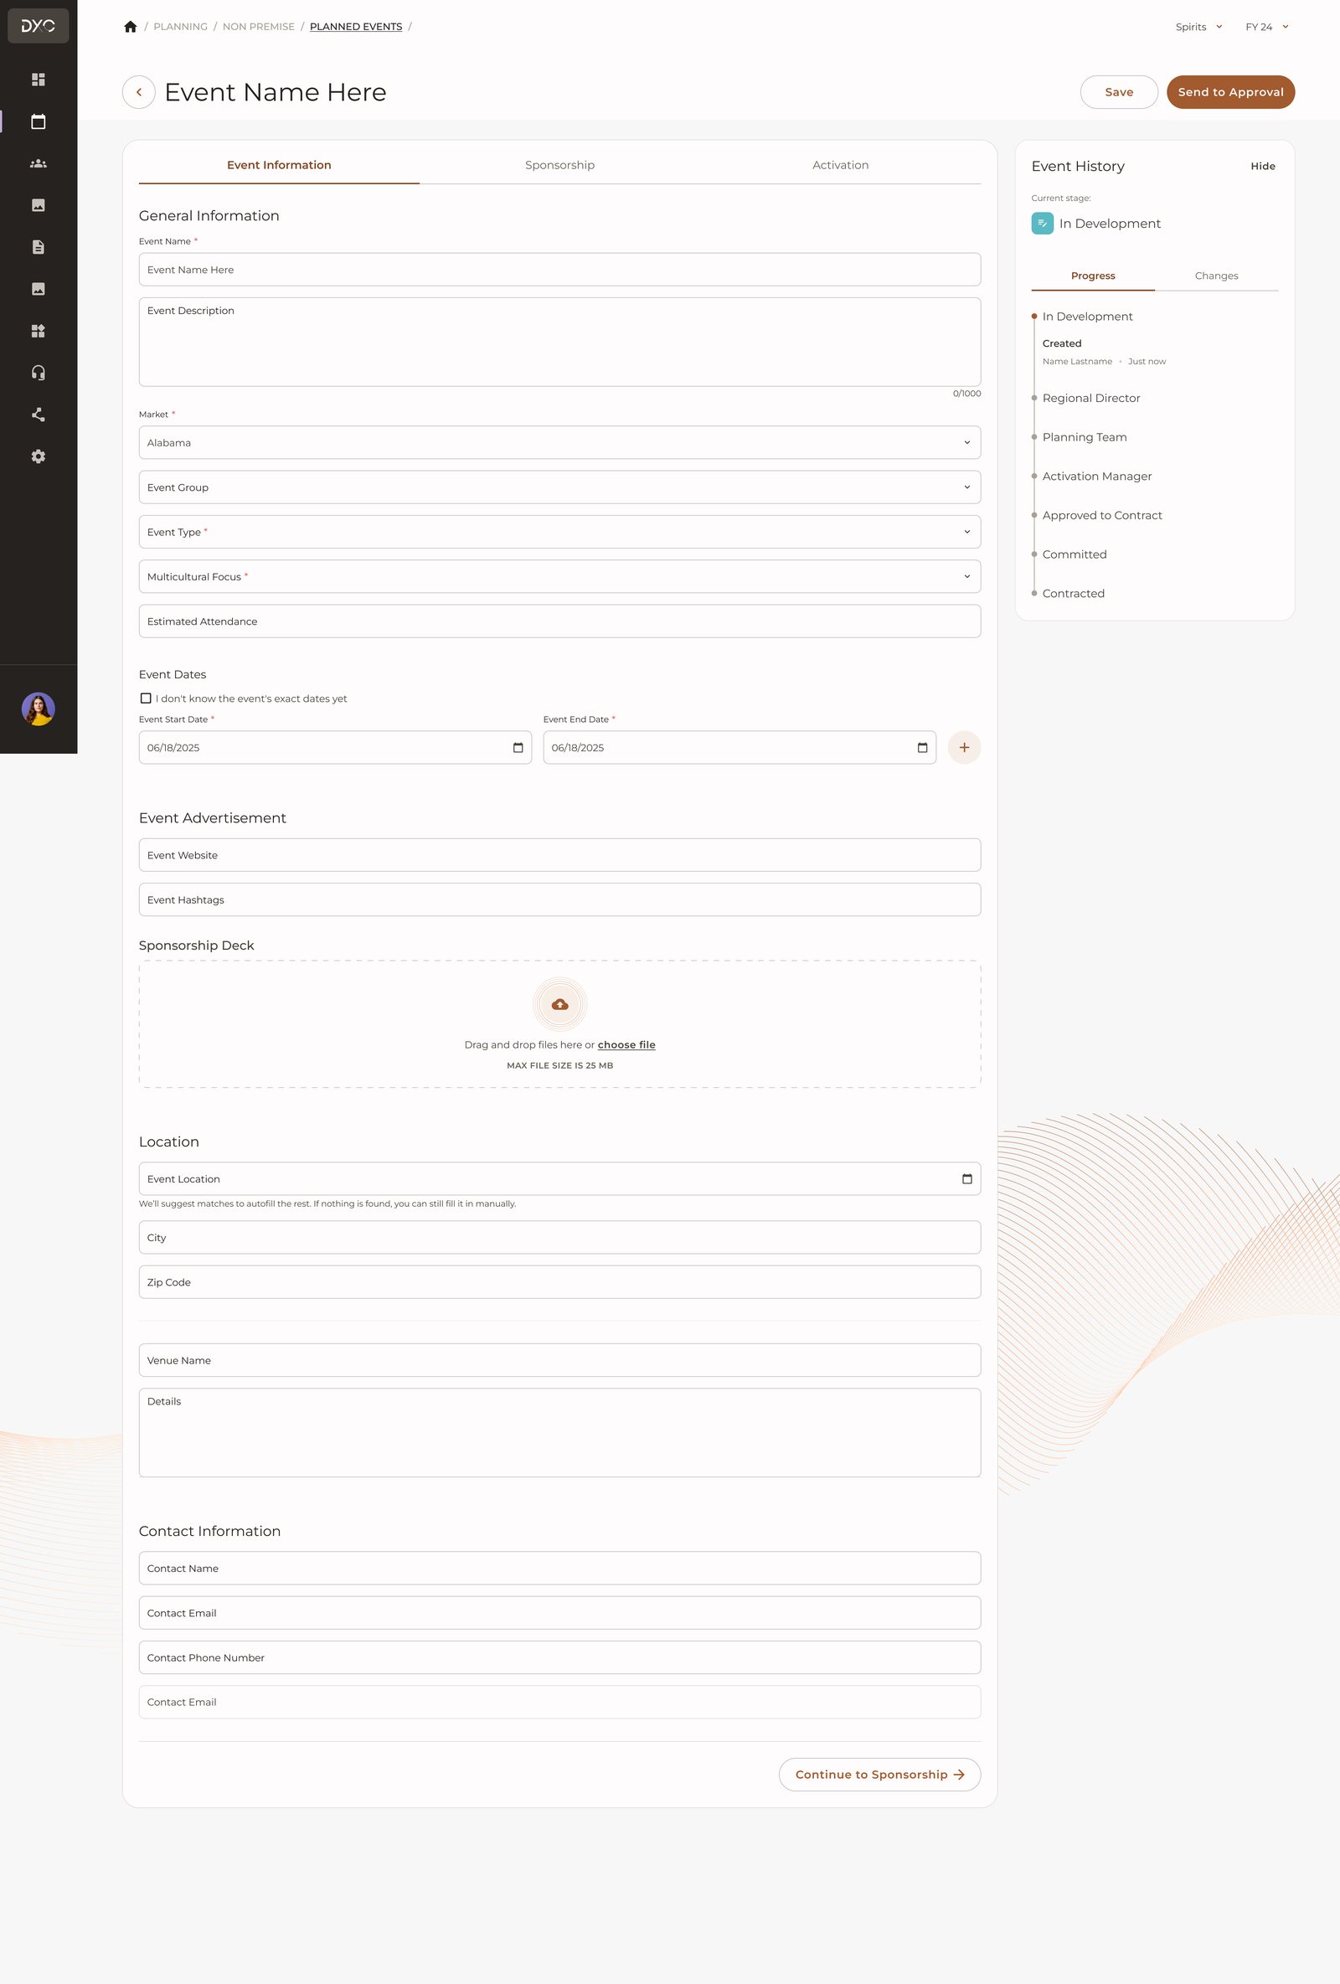Click the user avatar in the sidebar

39,709
